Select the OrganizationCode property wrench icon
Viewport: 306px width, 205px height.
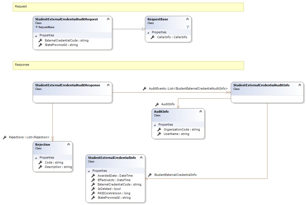tap(159, 129)
